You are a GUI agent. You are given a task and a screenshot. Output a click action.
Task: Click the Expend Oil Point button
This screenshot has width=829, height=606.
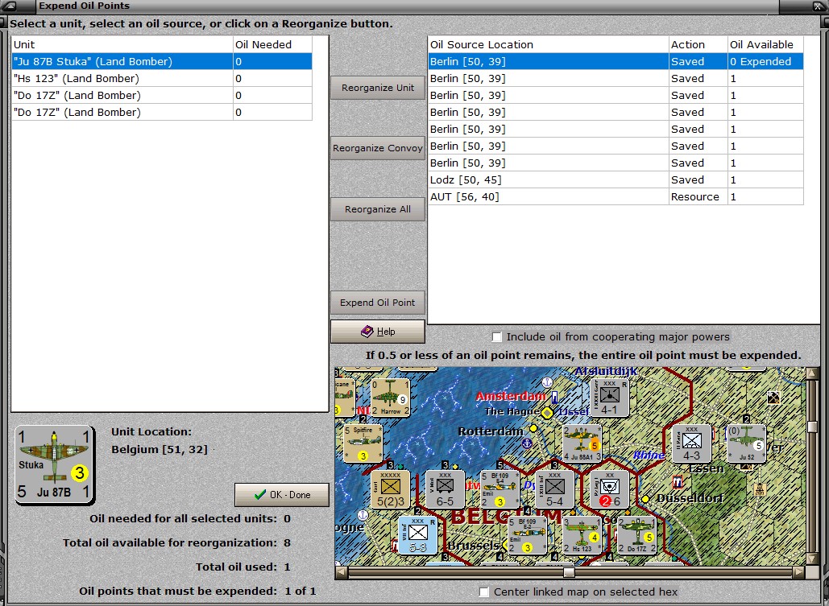[378, 303]
